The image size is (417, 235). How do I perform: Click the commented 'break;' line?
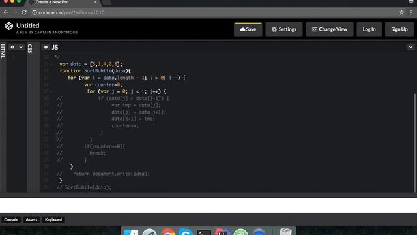[x=98, y=153]
